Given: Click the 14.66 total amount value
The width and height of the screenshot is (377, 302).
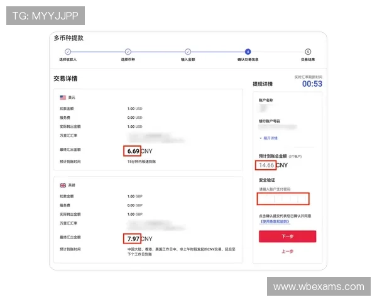Looking at the screenshot, I should coord(266,165).
